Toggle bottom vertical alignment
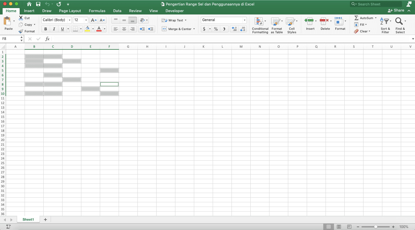The height and width of the screenshot is (230, 415). pyautogui.click(x=133, y=20)
